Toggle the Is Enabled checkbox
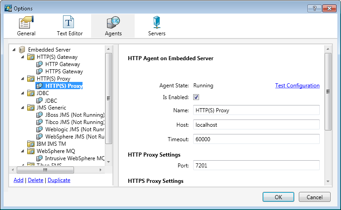Image resolution: width=341 pixels, height=210 pixels. coord(196,97)
